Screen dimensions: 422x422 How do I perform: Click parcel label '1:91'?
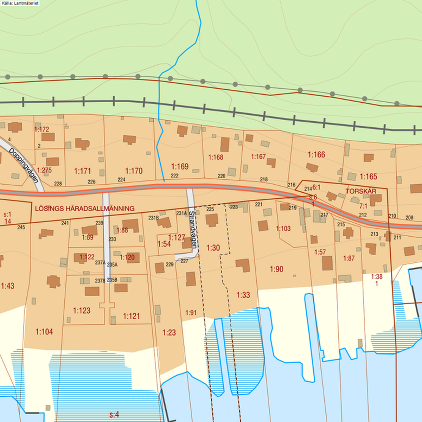click(191, 313)
